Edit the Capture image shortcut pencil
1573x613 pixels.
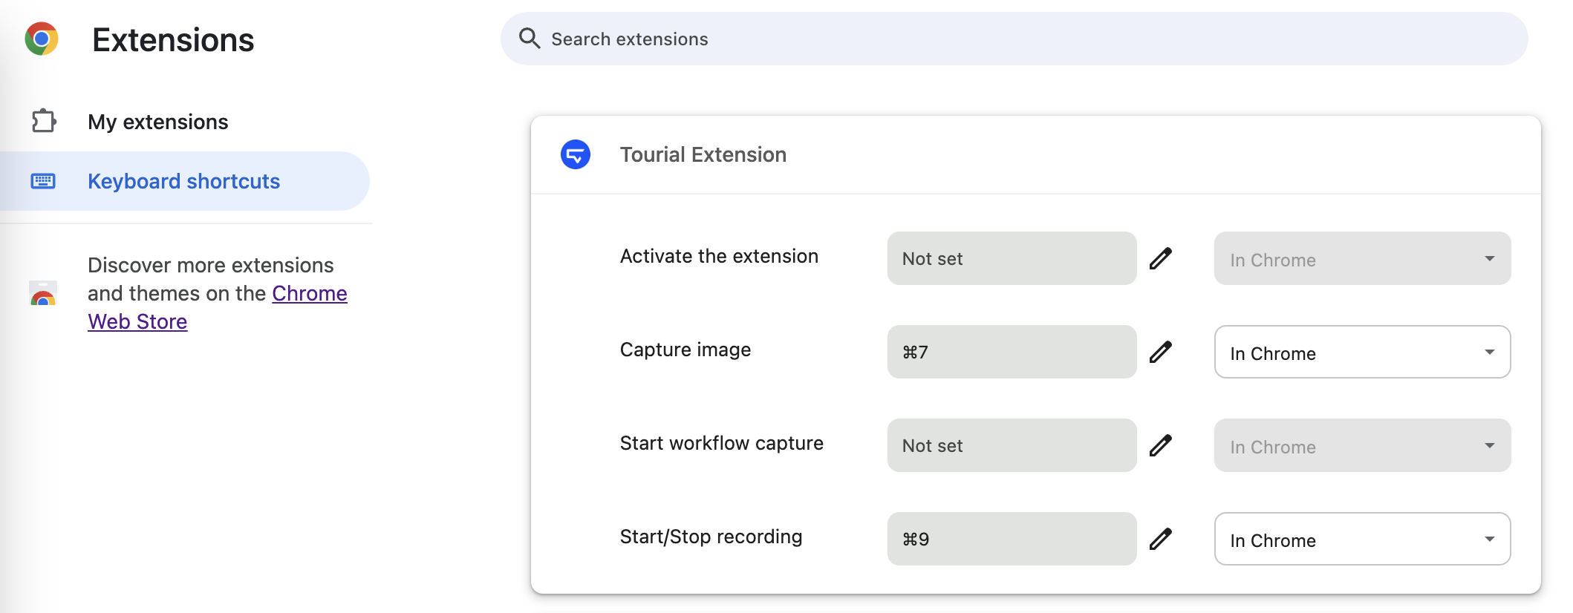1160,352
